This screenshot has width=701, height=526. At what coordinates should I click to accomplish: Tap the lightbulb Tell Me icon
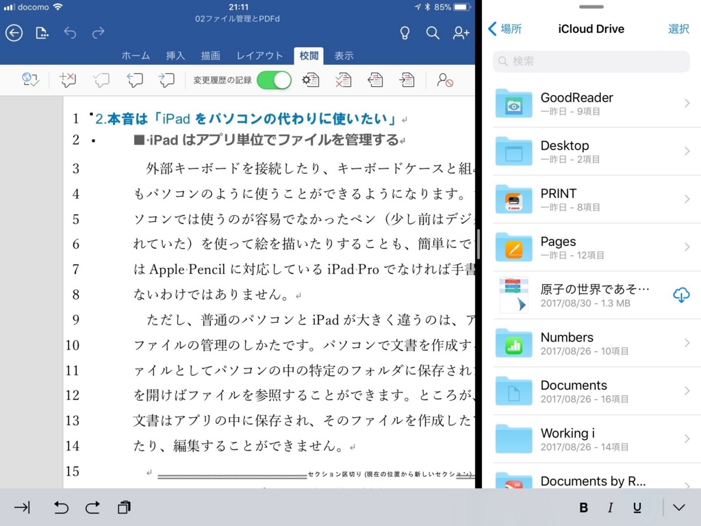tap(404, 32)
